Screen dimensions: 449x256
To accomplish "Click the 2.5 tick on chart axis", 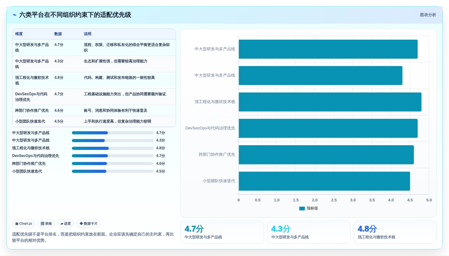I will coord(334,200).
